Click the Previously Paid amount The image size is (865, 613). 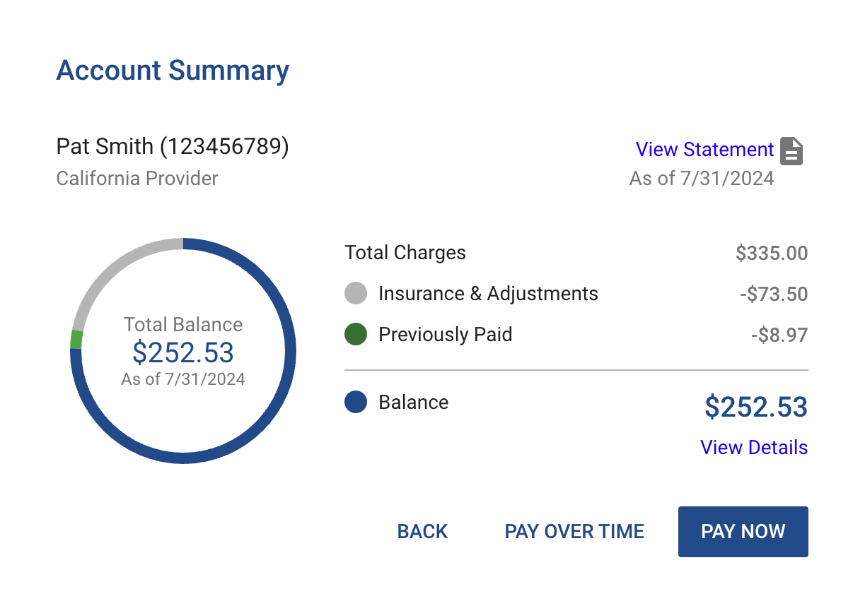pyautogui.click(x=779, y=334)
